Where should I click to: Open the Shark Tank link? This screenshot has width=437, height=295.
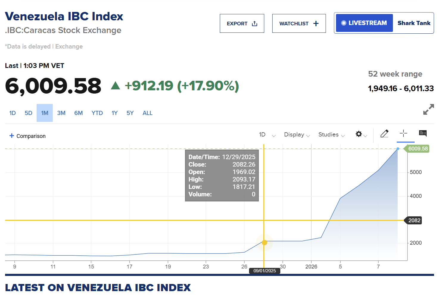tap(414, 23)
